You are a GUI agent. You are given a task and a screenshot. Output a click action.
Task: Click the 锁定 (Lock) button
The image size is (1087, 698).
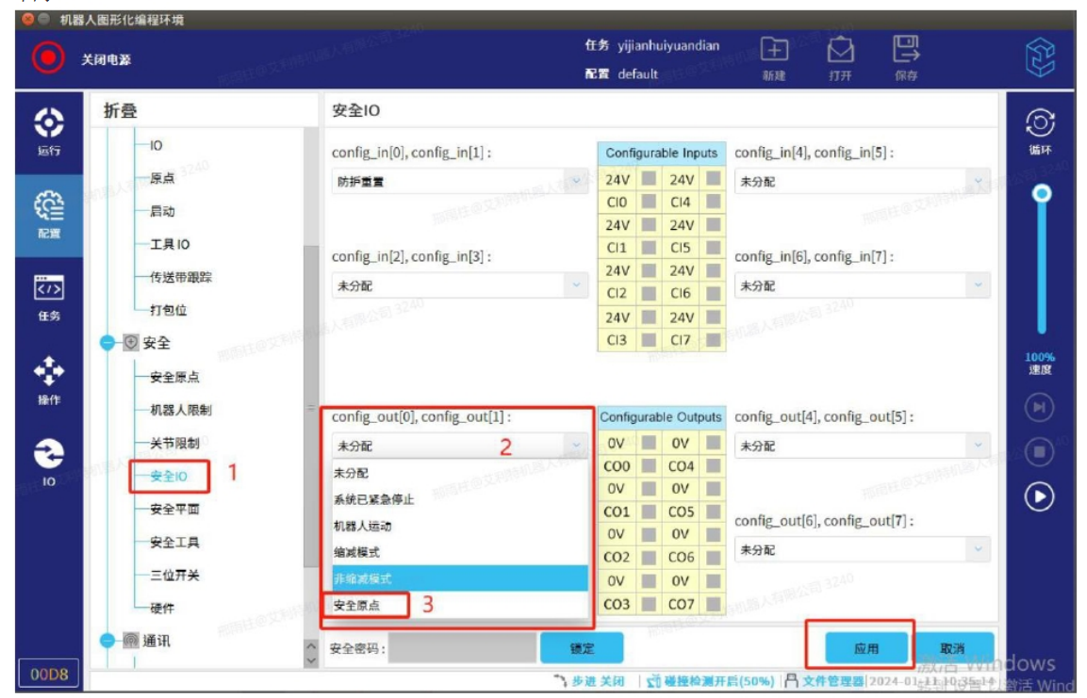(582, 649)
